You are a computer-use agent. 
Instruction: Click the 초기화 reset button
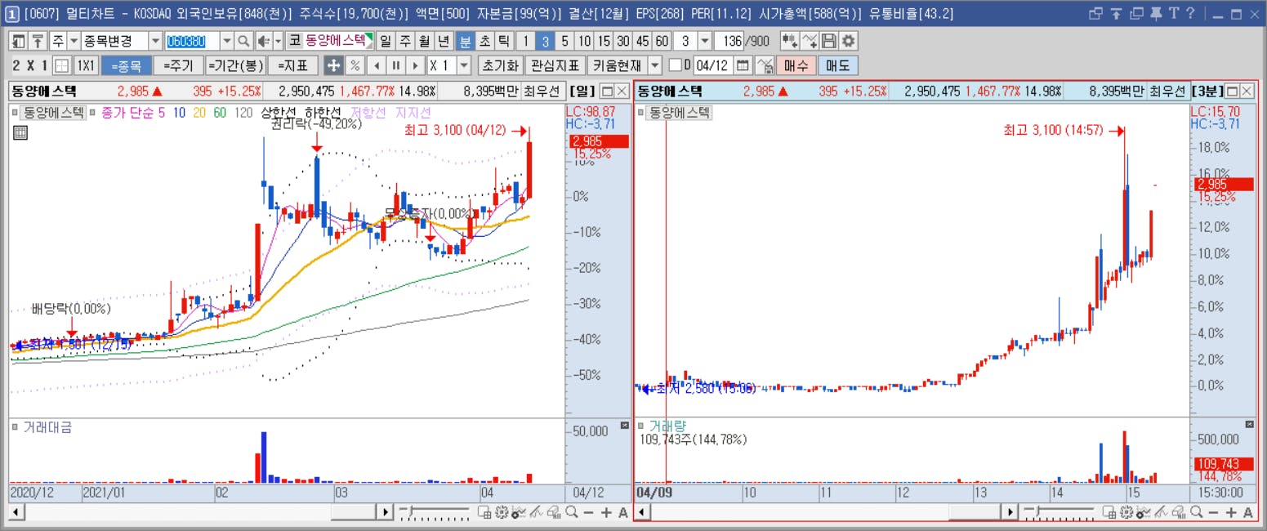(499, 65)
